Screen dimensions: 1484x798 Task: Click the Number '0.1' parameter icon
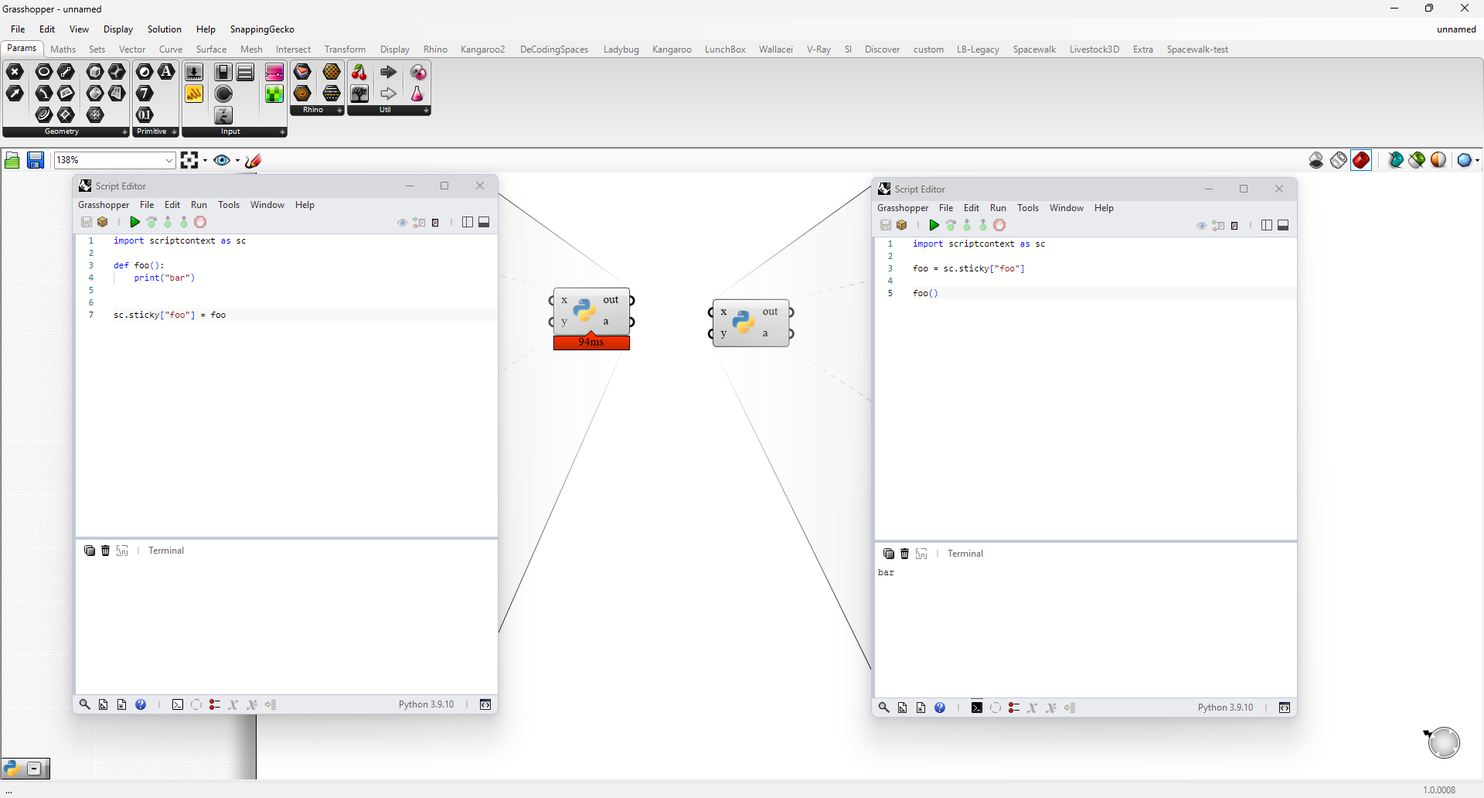(x=145, y=114)
